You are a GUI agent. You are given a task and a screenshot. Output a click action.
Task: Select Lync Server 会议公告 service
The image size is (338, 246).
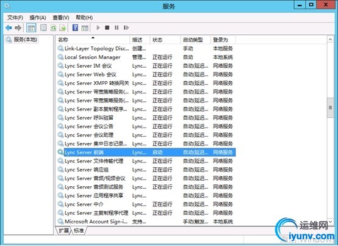tap(146, 126)
